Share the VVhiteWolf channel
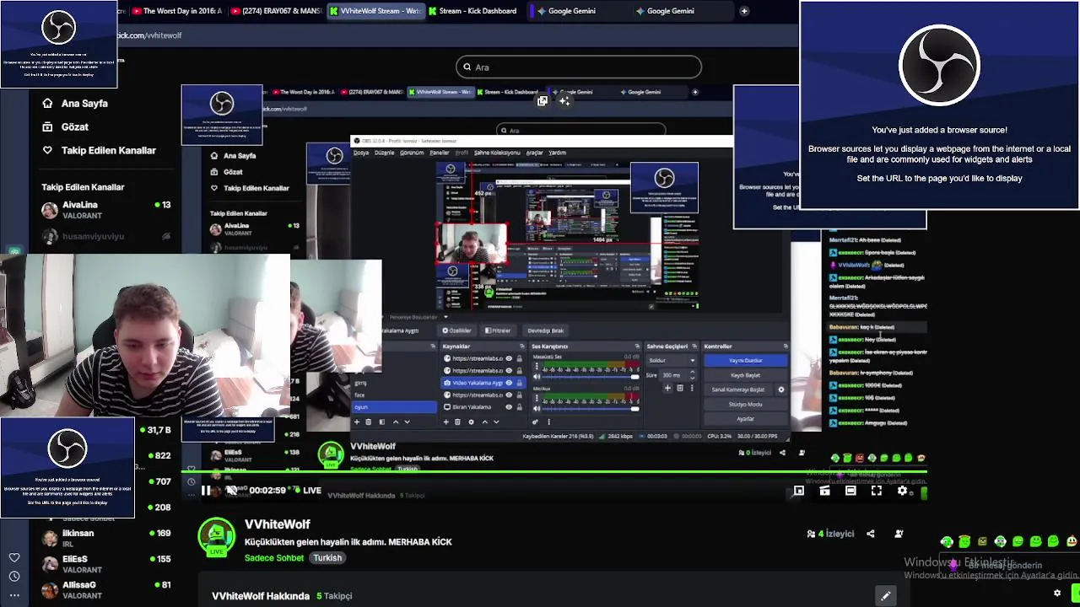This screenshot has height=607, width=1080. [x=871, y=534]
